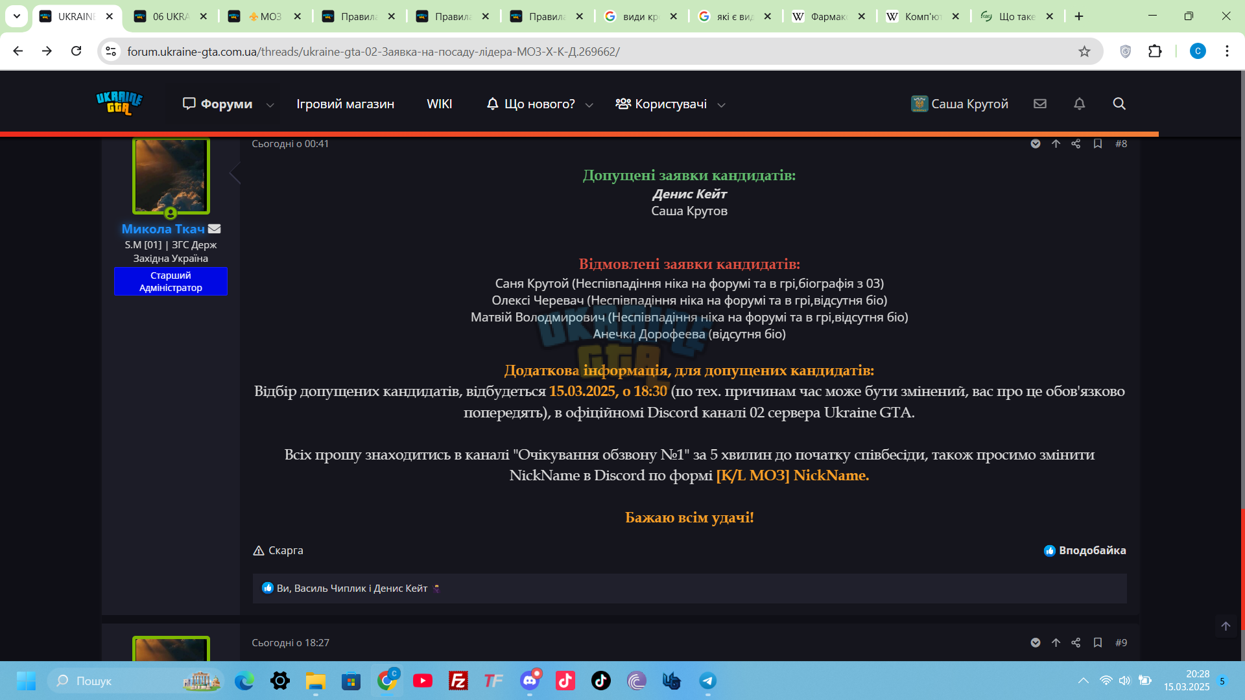Open the Форуми menu
Viewport: 1245px width, 700px height.
click(218, 104)
